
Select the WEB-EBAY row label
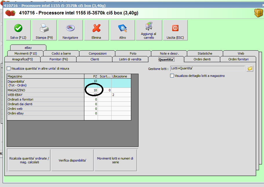tap(45, 95)
